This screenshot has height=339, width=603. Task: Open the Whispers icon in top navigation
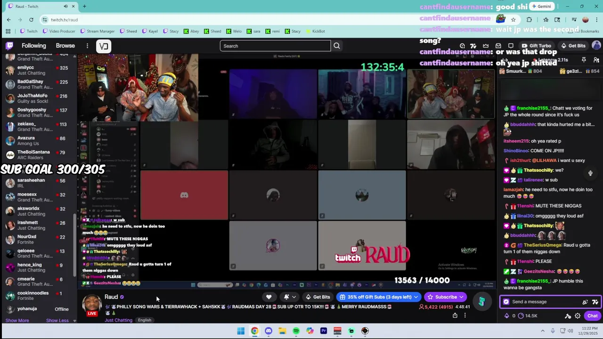click(511, 46)
